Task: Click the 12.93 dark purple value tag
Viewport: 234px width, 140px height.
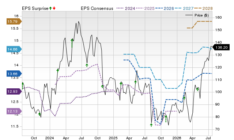Action: pos(14,91)
